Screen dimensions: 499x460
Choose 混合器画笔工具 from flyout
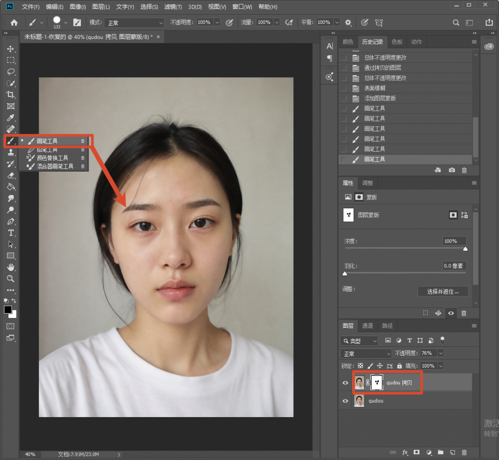point(55,166)
